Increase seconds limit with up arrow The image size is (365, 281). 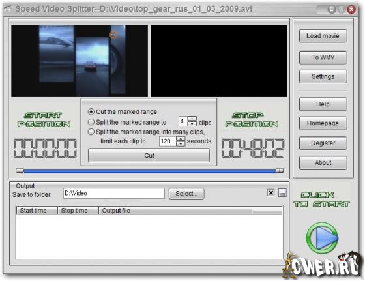(181, 139)
